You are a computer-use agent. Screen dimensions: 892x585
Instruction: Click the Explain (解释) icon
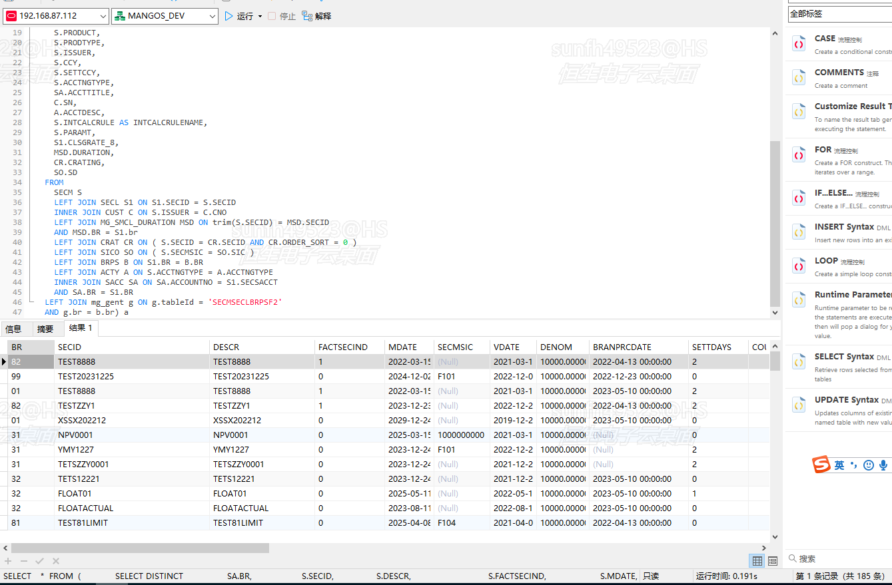click(x=307, y=16)
